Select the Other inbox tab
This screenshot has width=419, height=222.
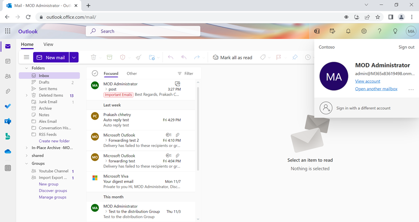click(132, 73)
